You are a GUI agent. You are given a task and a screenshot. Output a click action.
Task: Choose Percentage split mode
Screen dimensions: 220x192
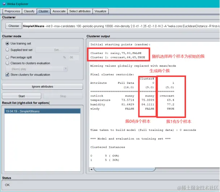[7, 57]
